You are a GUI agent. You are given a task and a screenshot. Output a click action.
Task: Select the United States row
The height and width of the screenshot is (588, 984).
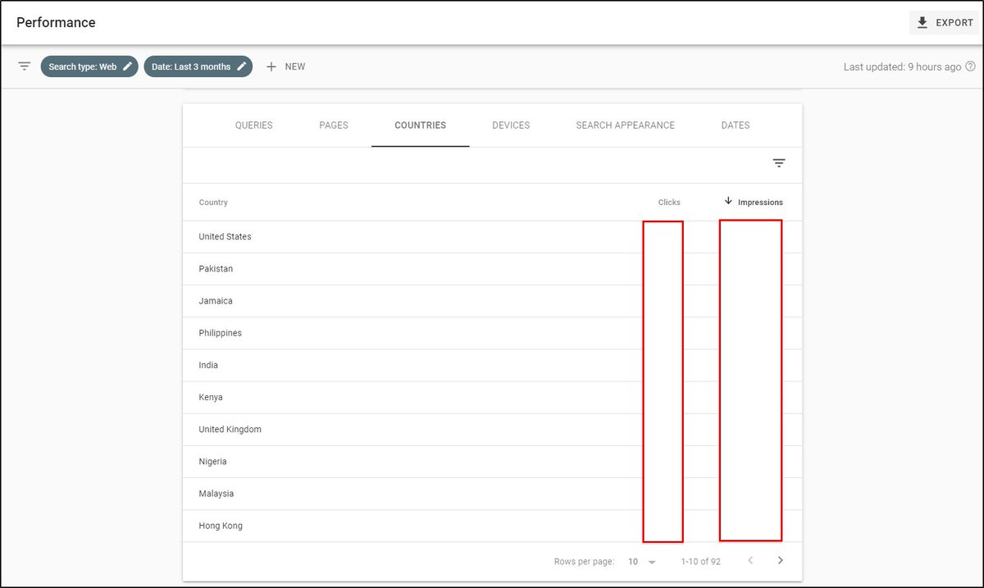tap(492, 237)
